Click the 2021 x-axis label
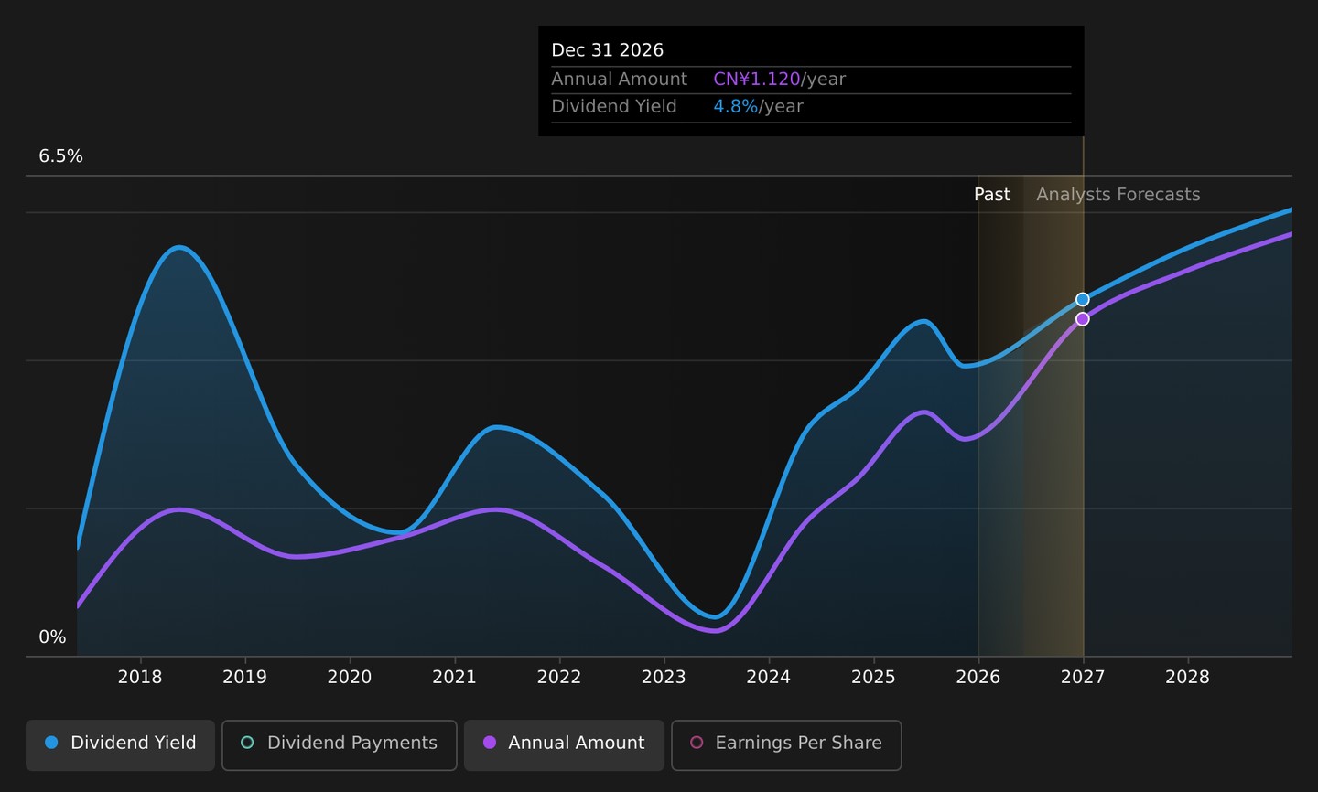The image size is (1318, 792). pos(455,677)
